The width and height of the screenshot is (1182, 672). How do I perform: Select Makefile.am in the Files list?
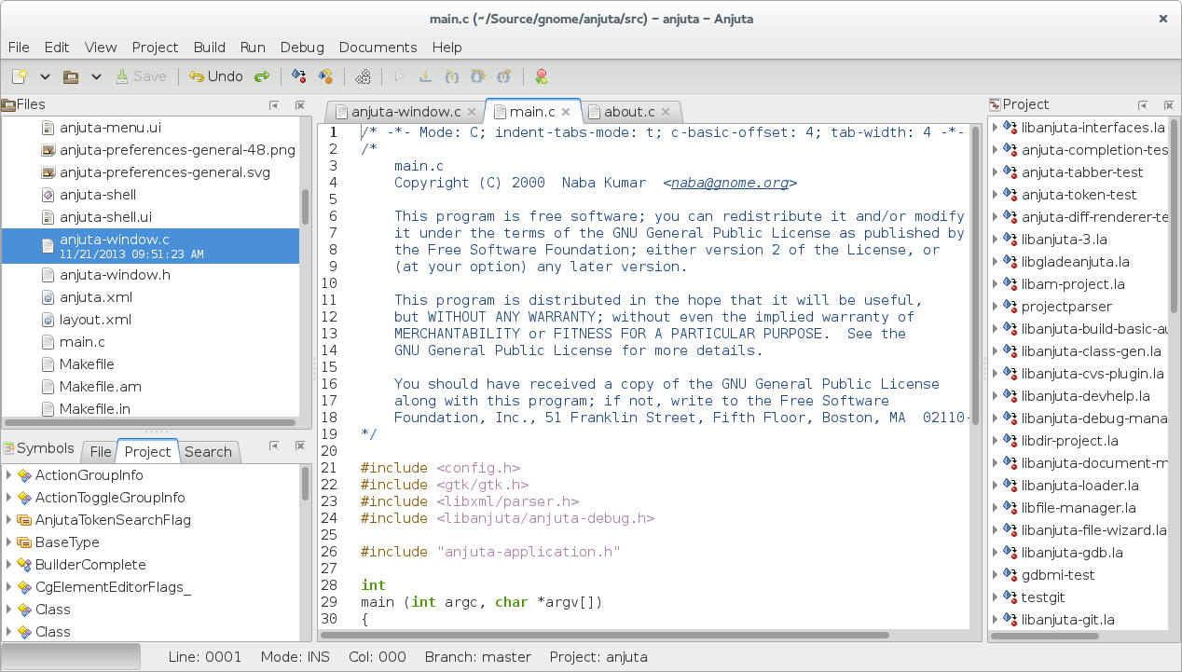click(151, 387)
